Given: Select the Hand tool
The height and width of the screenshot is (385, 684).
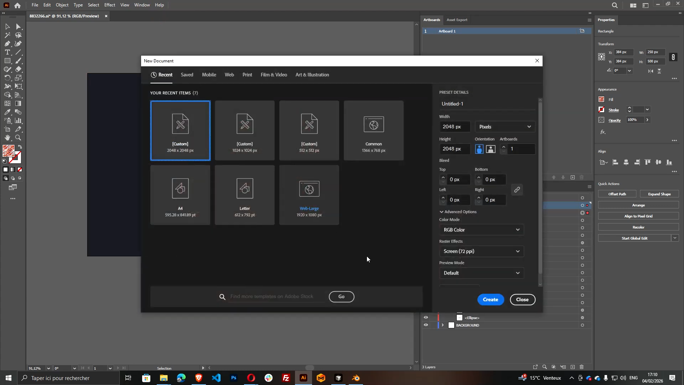Looking at the screenshot, I should (x=7, y=138).
